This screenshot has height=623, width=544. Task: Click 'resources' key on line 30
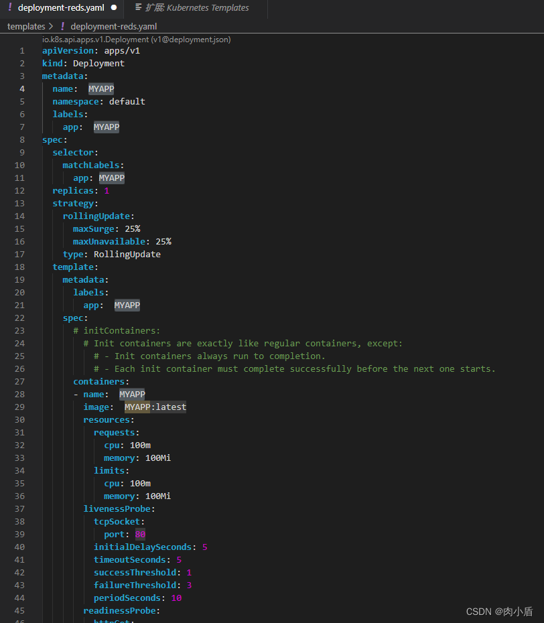[107, 419]
